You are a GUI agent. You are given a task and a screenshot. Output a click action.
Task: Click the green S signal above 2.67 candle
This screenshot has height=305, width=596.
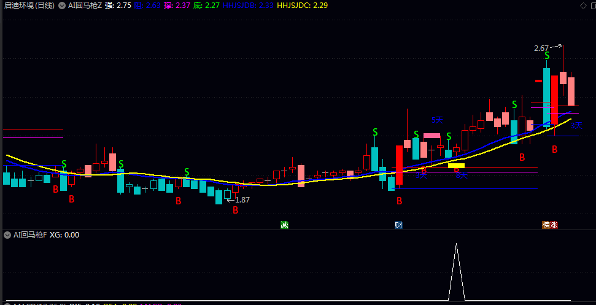coord(546,56)
